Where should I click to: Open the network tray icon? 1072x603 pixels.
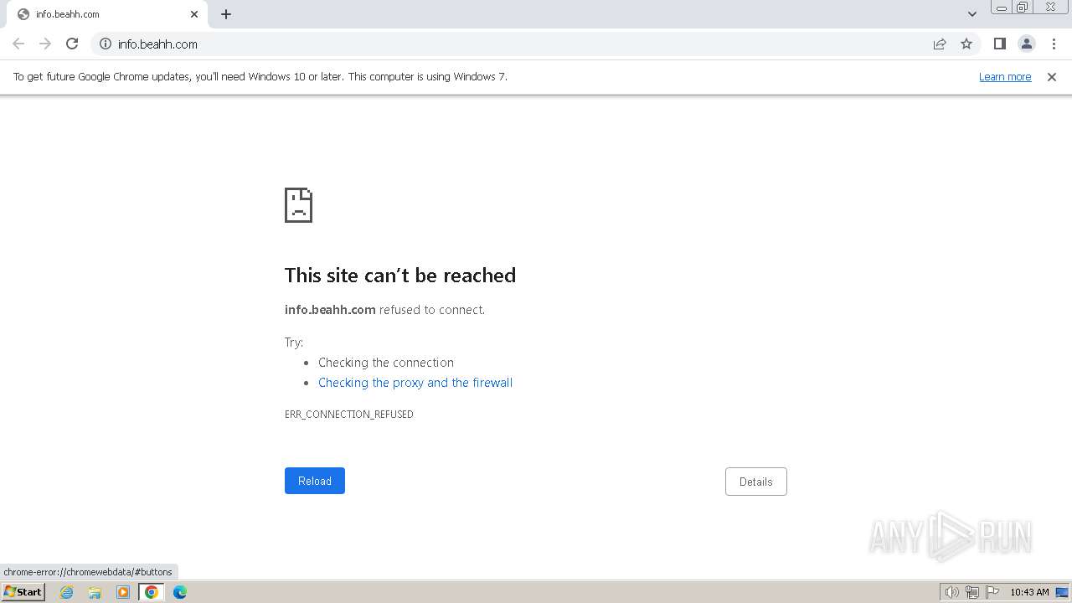click(972, 592)
